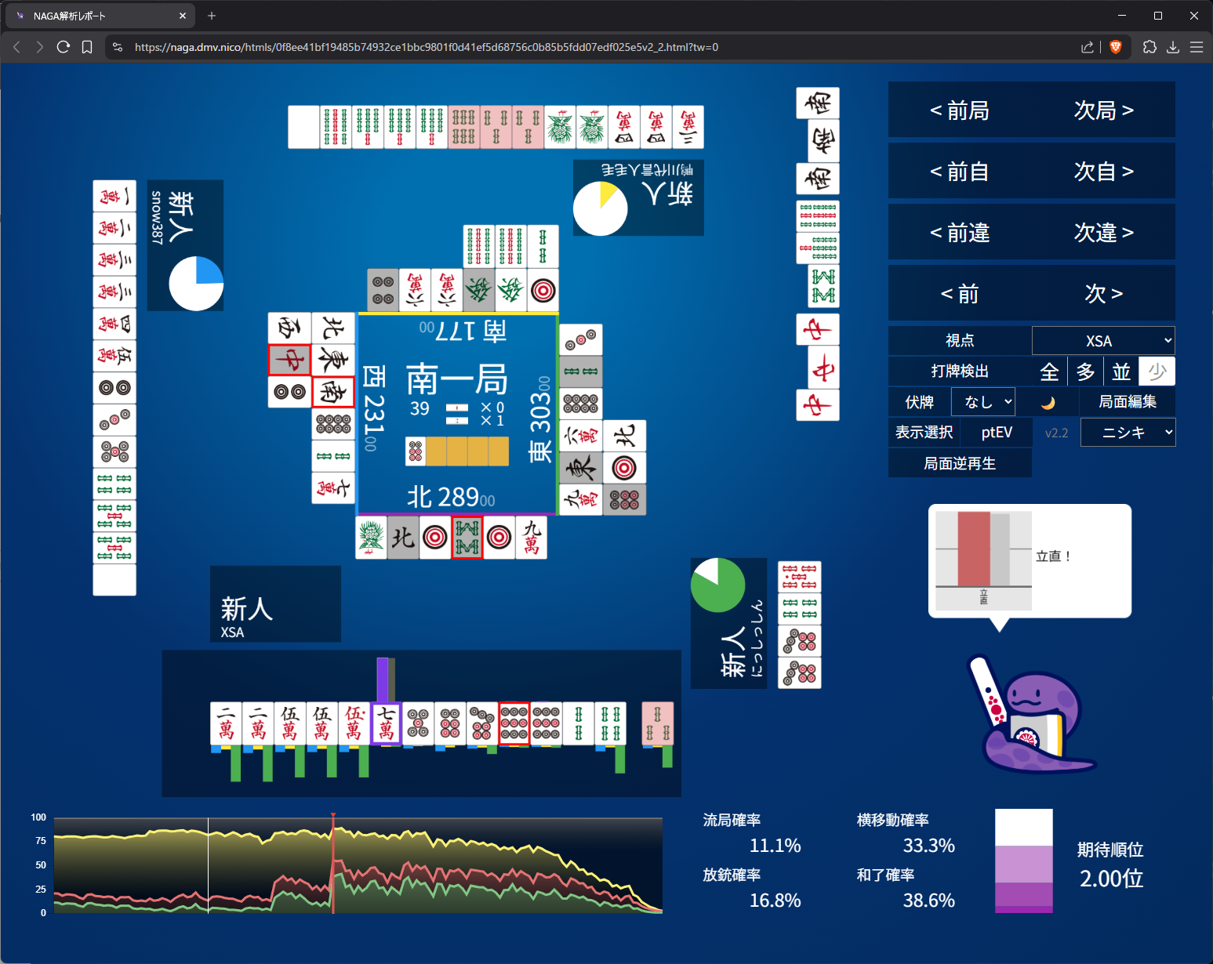This screenshot has height=964, width=1213.
Task: Bookmark this page in the toolbar
Action: (x=87, y=47)
